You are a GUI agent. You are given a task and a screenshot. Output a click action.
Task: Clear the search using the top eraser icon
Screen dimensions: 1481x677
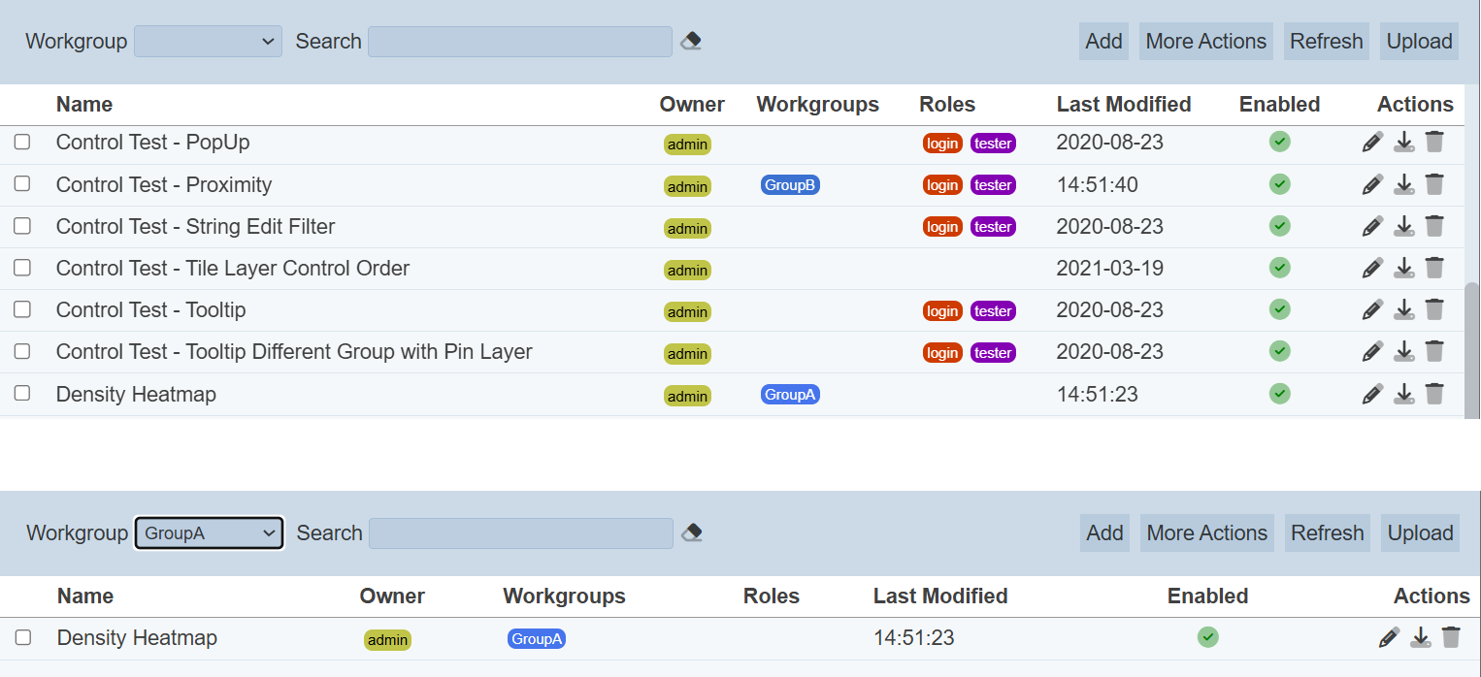pyautogui.click(x=691, y=41)
